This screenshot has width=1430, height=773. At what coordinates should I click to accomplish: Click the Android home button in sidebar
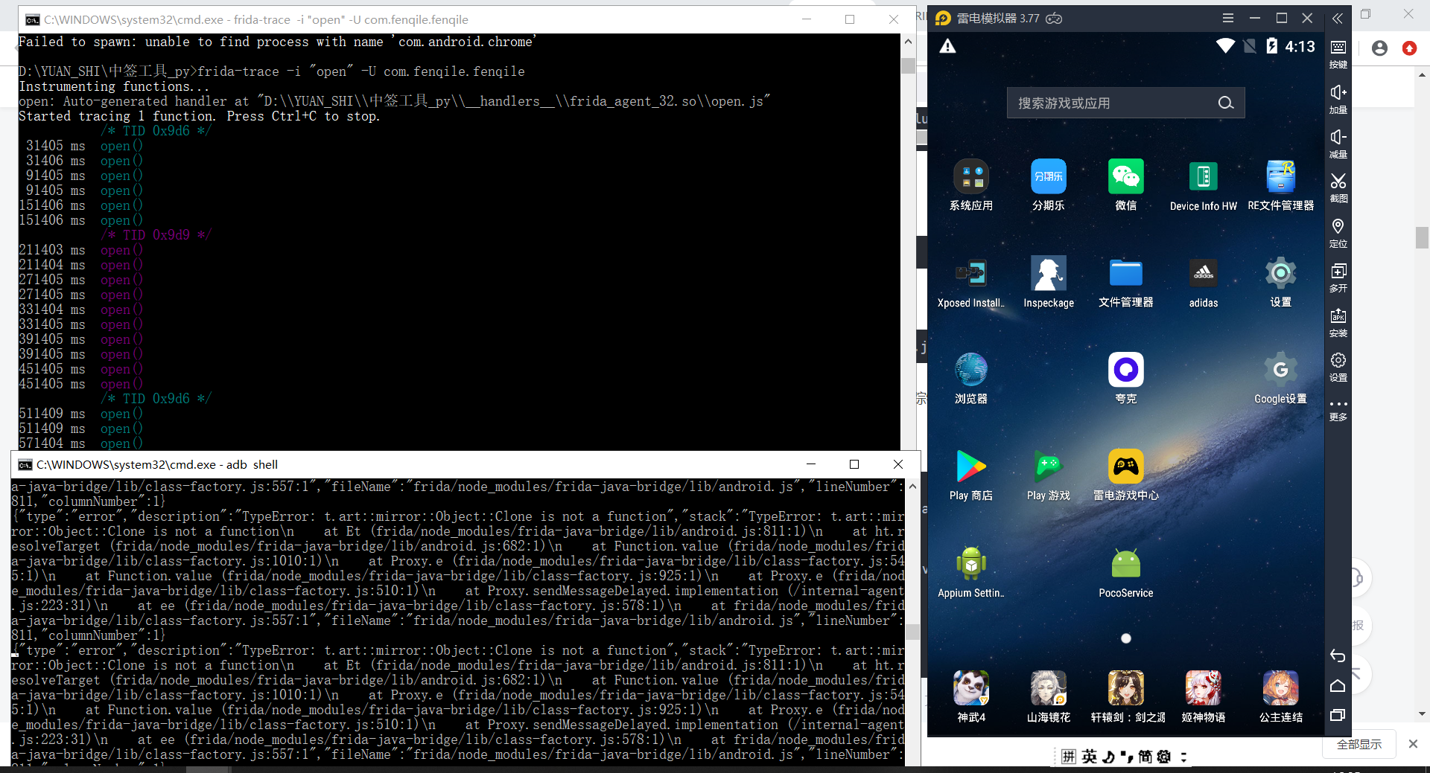(x=1338, y=685)
